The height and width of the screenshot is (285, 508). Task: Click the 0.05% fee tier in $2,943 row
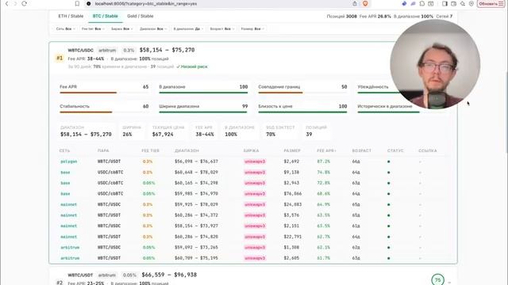pyautogui.click(x=148, y=183)
